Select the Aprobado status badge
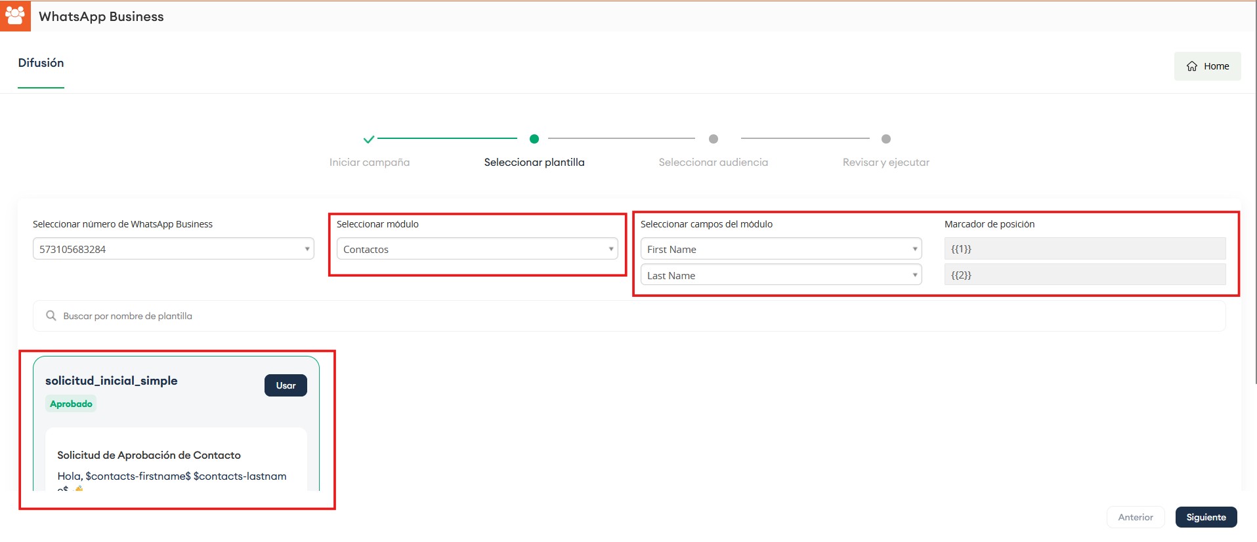The image size is (1257, 542). tap(71, 404)
